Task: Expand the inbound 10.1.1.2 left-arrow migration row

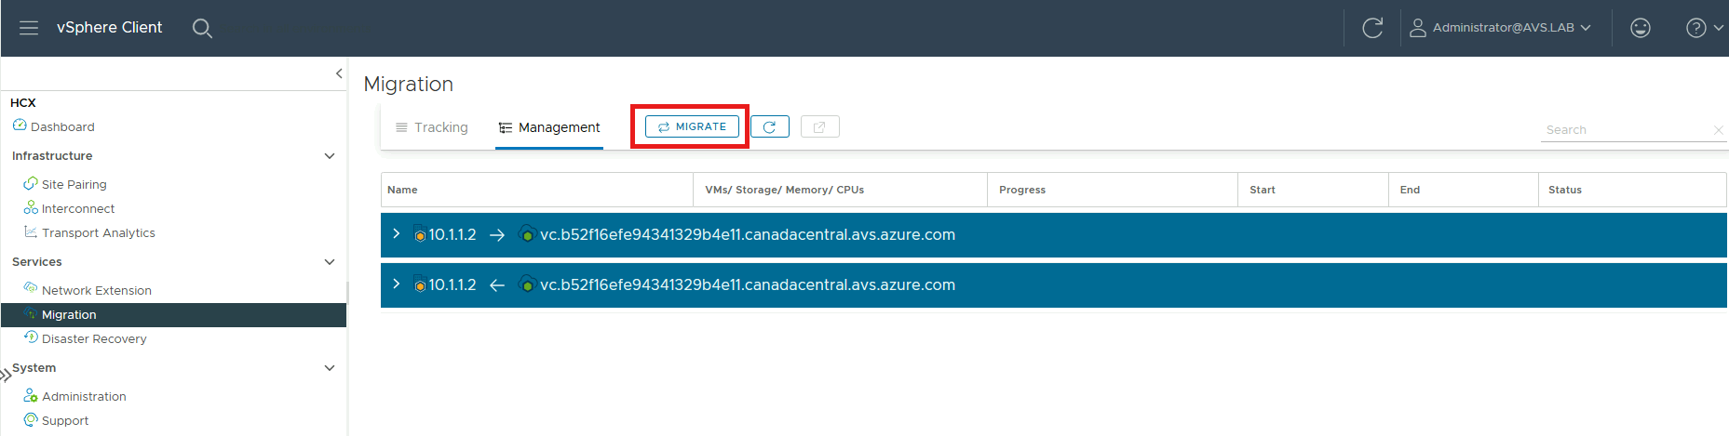Action: [x=397, y=284]
